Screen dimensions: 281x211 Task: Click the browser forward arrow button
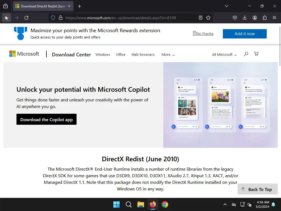pos(16,18)
